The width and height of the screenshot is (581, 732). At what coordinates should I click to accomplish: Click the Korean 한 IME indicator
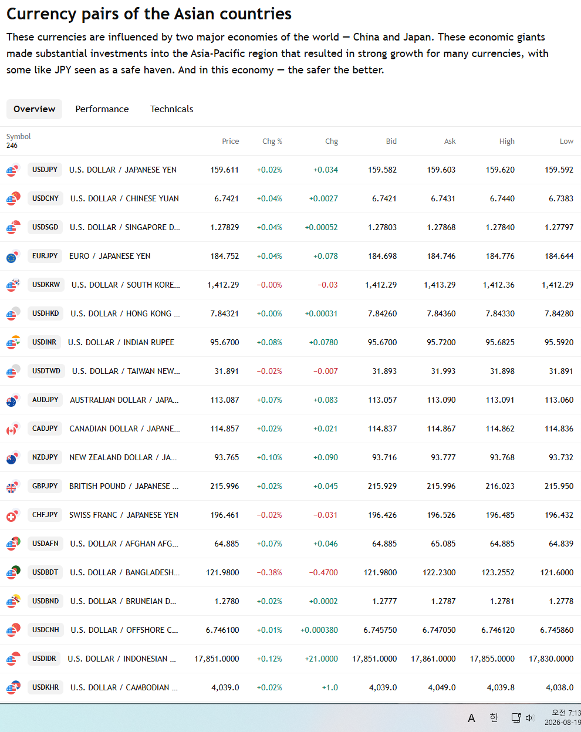494,717
